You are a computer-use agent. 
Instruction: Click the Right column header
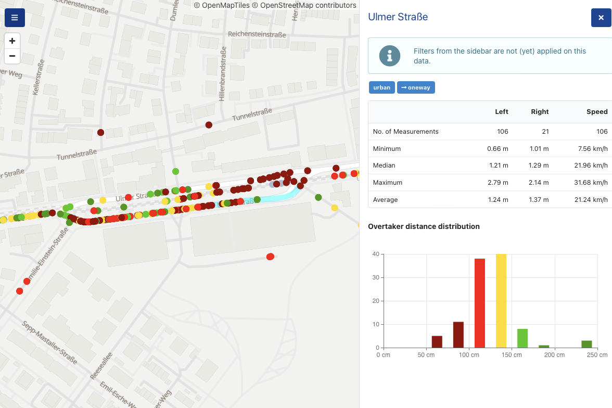pos(539,112)
